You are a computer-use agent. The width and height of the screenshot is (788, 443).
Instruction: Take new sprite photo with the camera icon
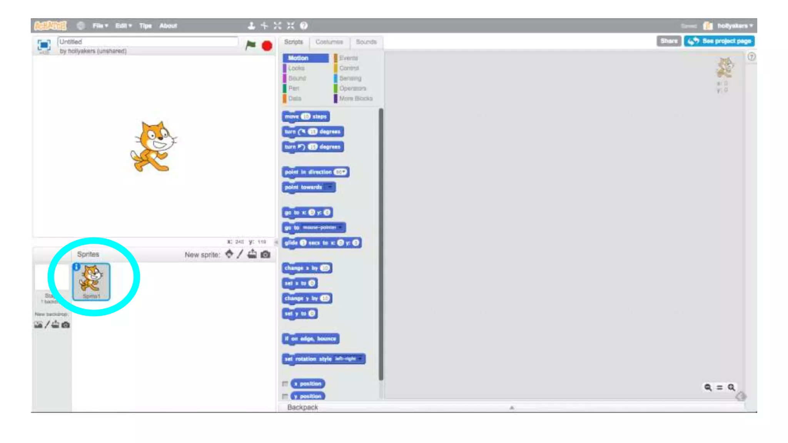point(265,255)
